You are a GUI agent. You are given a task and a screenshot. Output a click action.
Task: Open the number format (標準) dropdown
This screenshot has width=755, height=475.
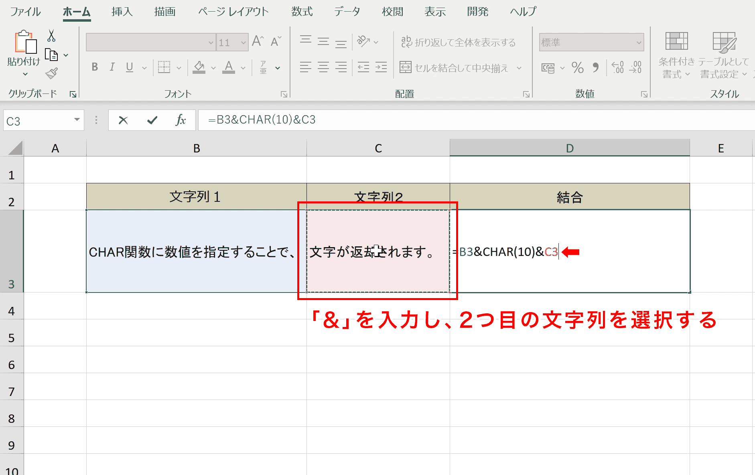click(639, 43)
